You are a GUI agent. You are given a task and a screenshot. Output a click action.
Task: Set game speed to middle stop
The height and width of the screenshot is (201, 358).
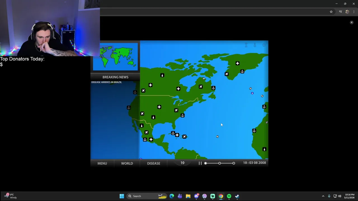pos(220,163)
